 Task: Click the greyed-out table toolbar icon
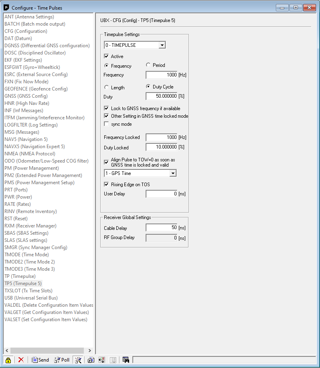(x=113, y=360)
